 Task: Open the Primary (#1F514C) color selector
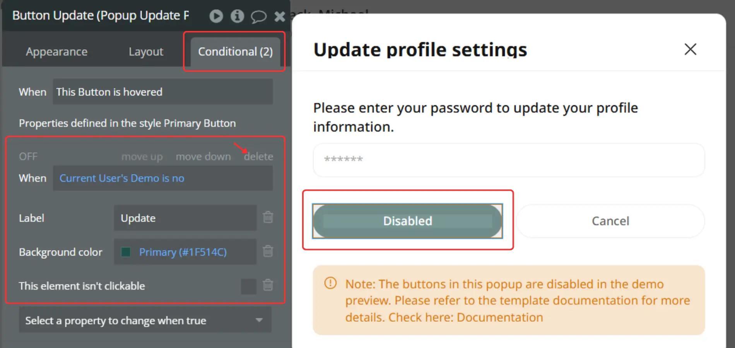point(183,252)
